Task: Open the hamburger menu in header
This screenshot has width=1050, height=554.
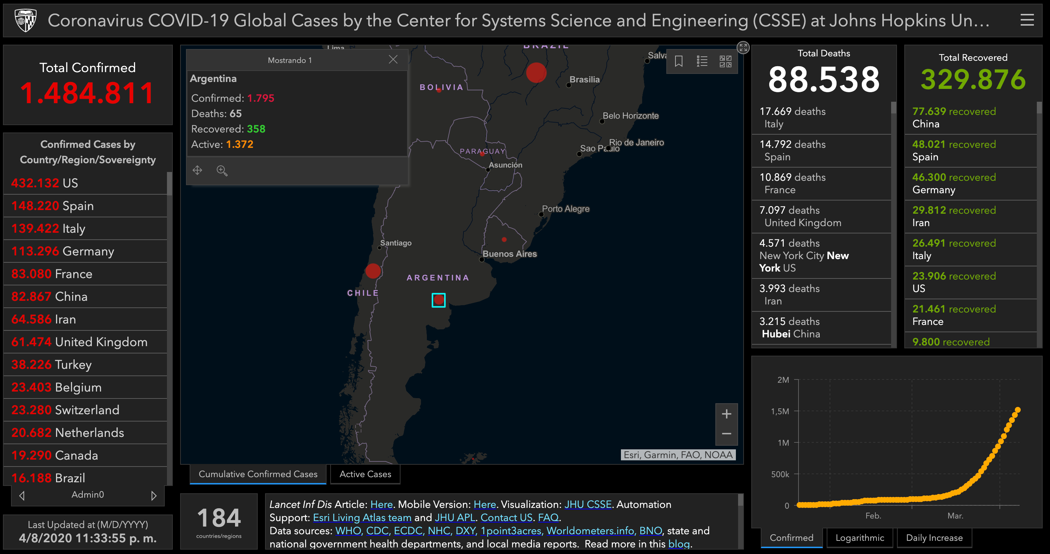Action: click(x=1027, y=20)
